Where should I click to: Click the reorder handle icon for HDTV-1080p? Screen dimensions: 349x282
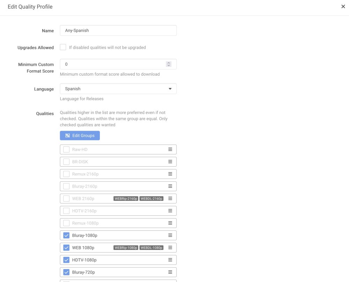click(170, 260)
